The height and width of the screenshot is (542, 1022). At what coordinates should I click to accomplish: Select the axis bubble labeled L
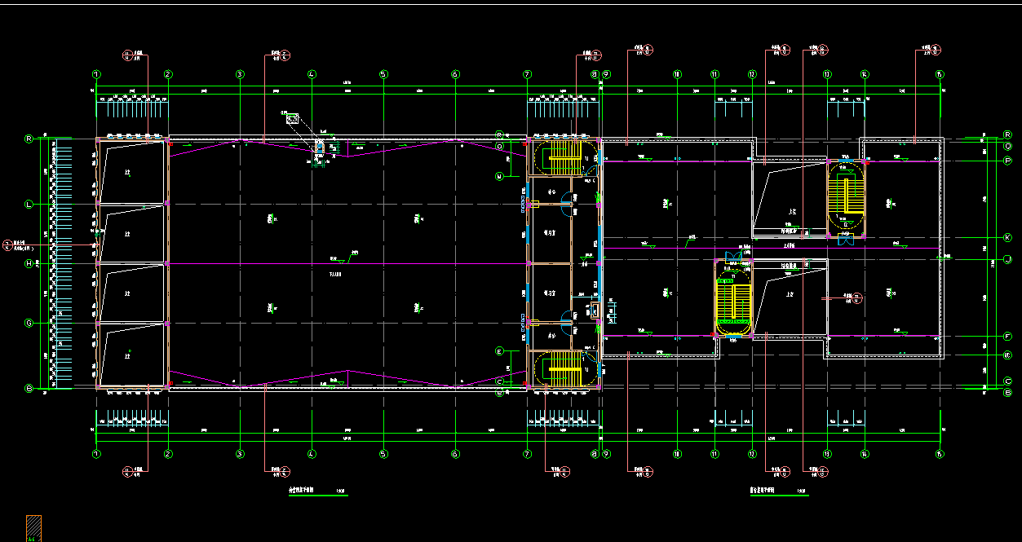pyautogui.click(x=29, y=204)
